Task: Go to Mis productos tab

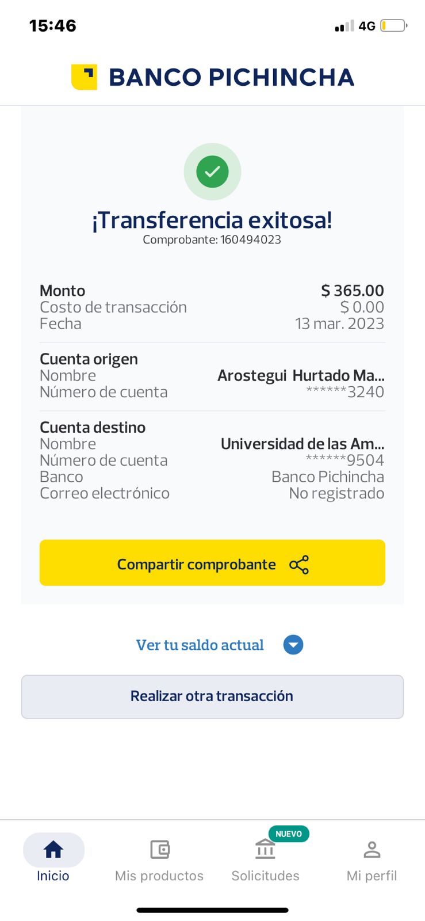Action: (159, 876)
